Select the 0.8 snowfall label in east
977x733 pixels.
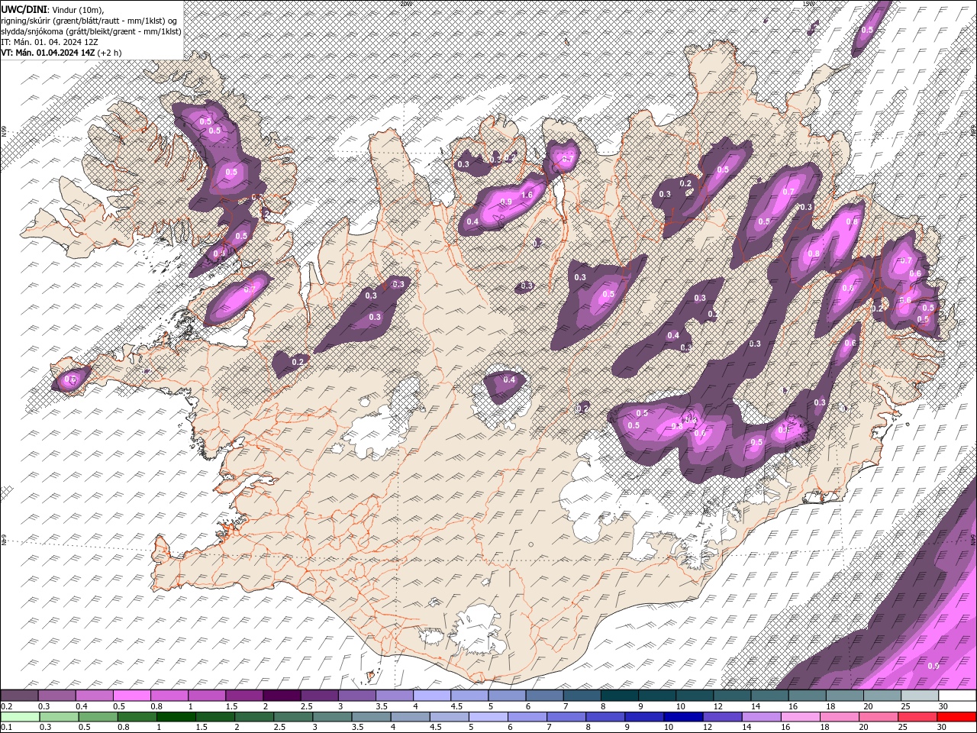[814, 253]
